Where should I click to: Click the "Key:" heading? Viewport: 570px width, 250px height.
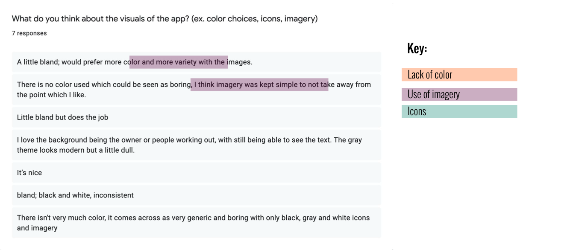[x=417, y=48]
